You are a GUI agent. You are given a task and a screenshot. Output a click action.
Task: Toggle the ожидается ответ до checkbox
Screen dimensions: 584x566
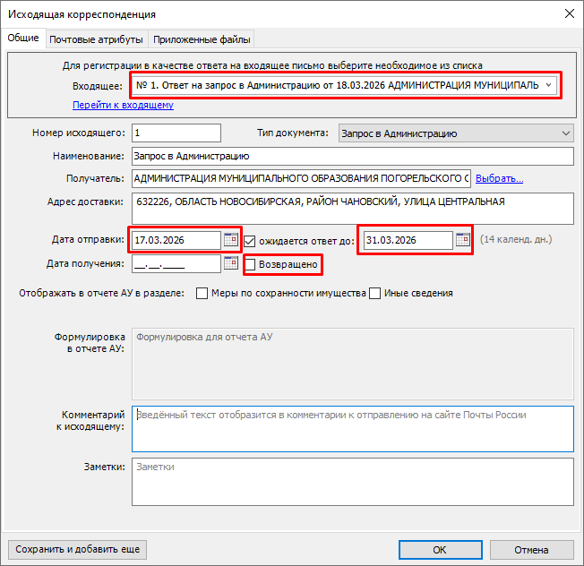[250, 240]
